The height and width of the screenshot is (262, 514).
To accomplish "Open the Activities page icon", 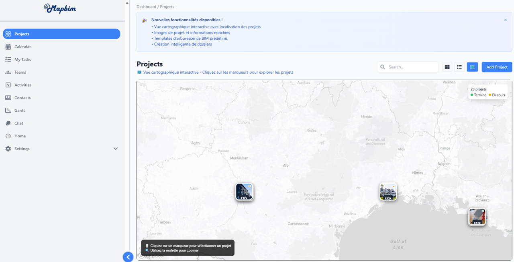I will pyautogui.click(x=8, y=85).
